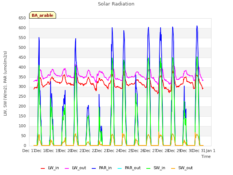
Task: Toggle the PAR_in legend entry
Action: coord(102,168)
